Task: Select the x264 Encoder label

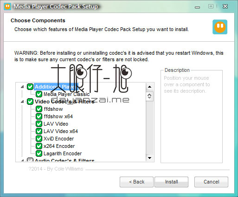Action: 59,146
